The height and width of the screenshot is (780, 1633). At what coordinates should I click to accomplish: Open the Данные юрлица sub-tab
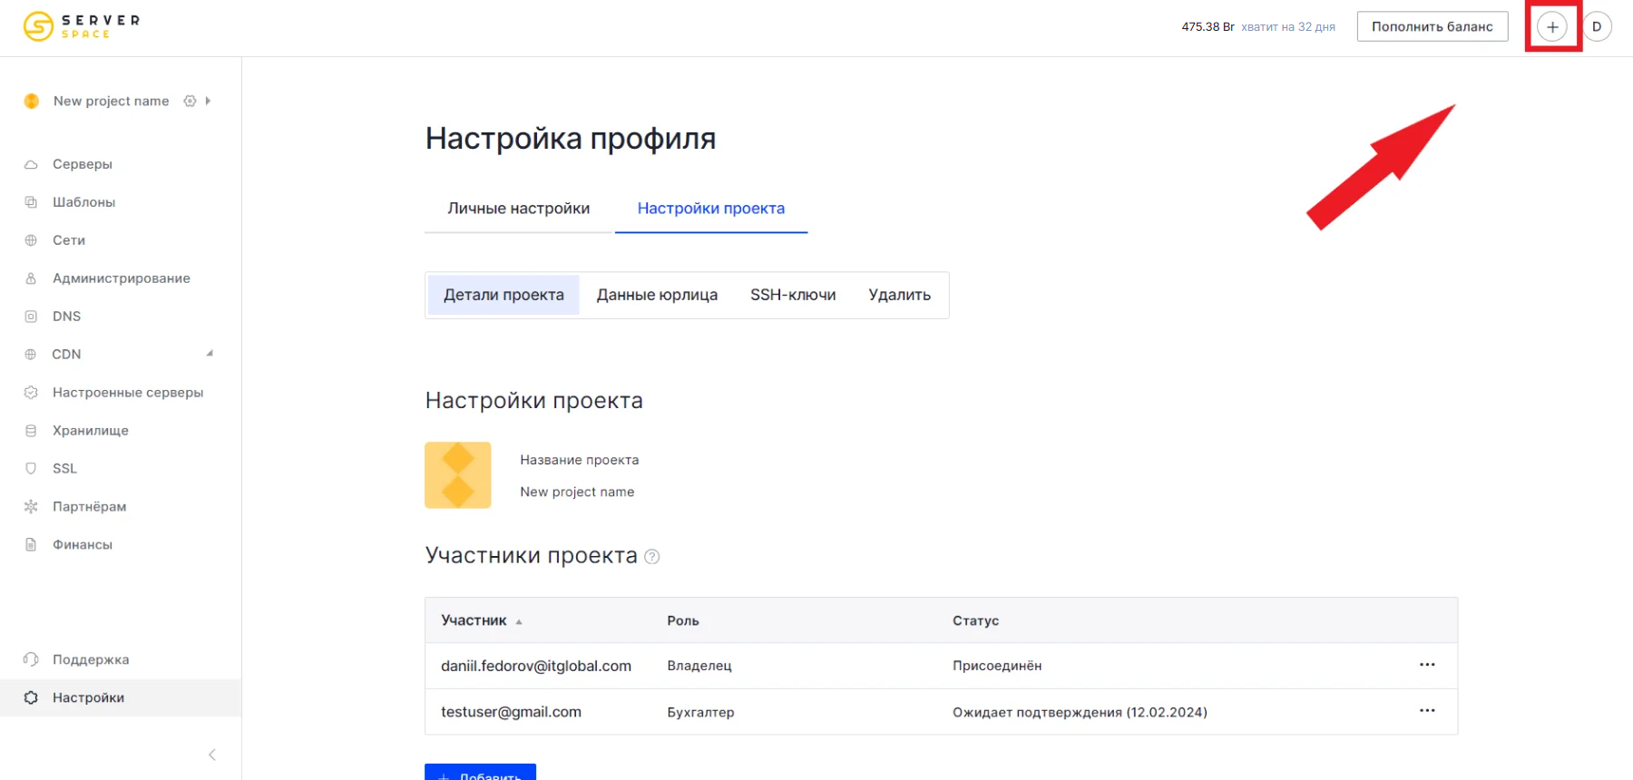coord(657,295)
